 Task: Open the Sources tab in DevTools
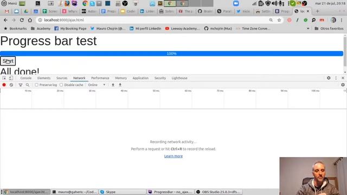click(62, 78)
